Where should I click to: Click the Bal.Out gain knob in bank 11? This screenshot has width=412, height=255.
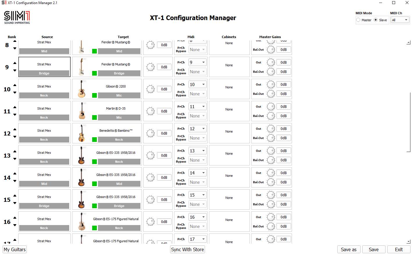point(271,116)
